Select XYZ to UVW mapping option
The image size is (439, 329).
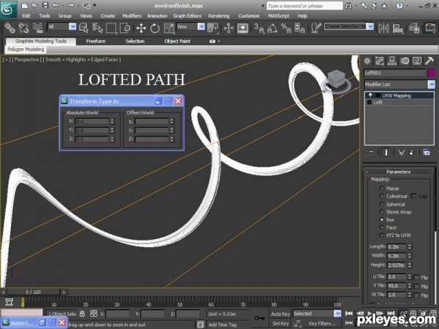381,235
